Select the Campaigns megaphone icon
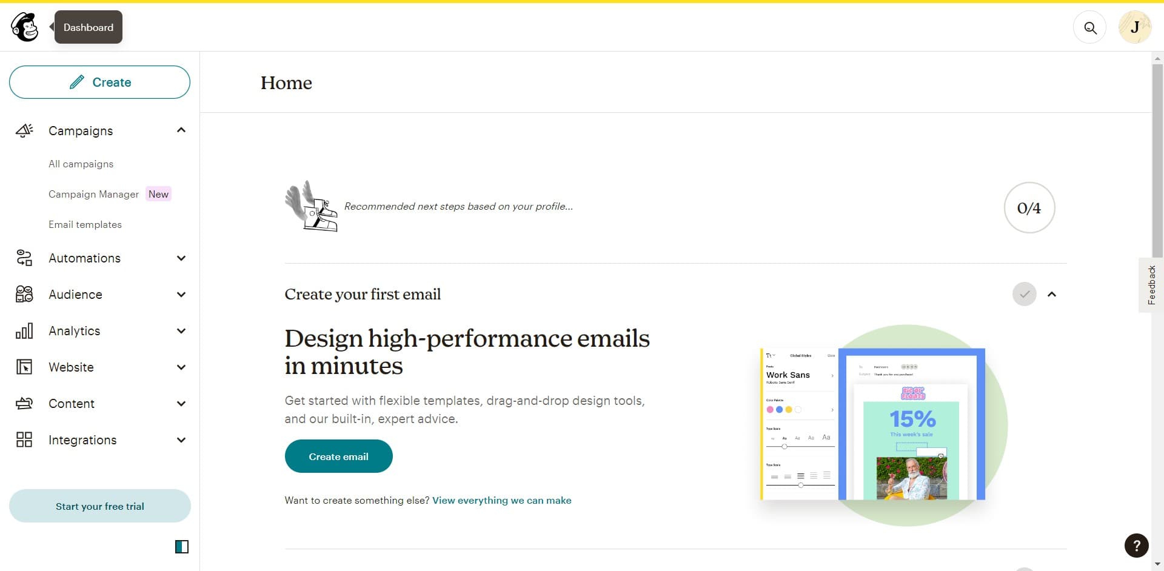Screen dimensions: 1164x571 click(x=24, y=130)
